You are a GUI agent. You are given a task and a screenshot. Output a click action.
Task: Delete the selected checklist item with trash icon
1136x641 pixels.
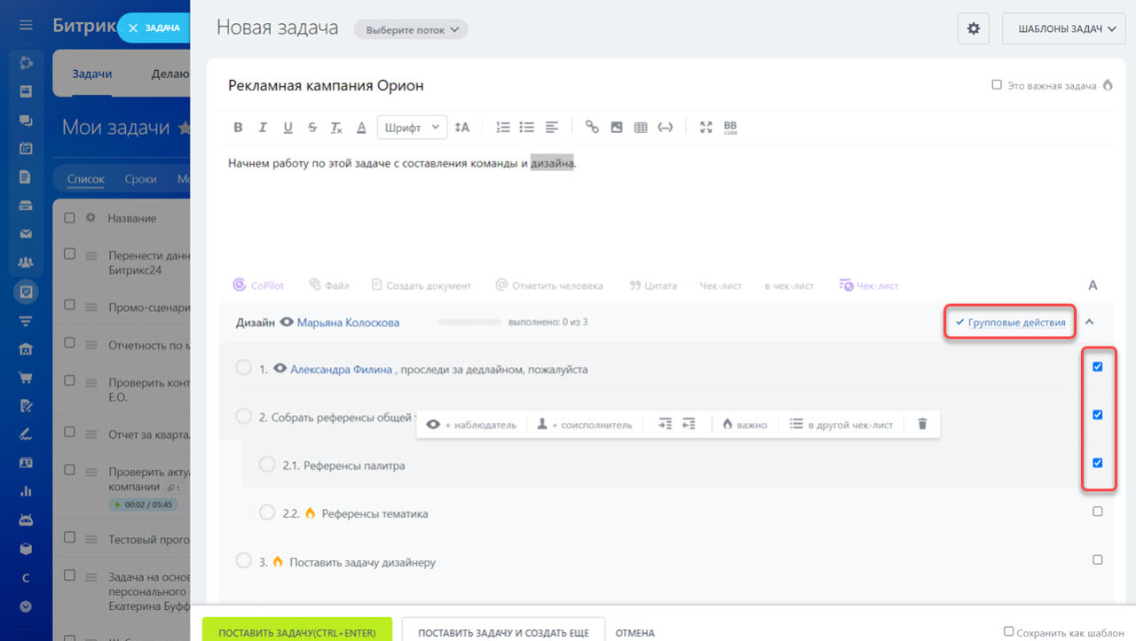click(922, 425)
